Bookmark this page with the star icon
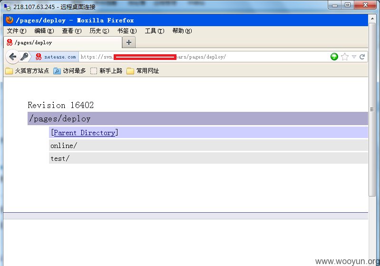Screen dimensions: 380x266 pos(345,57)
